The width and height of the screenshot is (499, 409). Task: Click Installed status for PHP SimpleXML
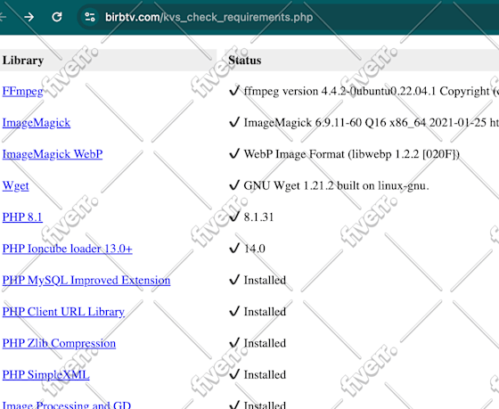pyautogui.click(x=265, y=374)
